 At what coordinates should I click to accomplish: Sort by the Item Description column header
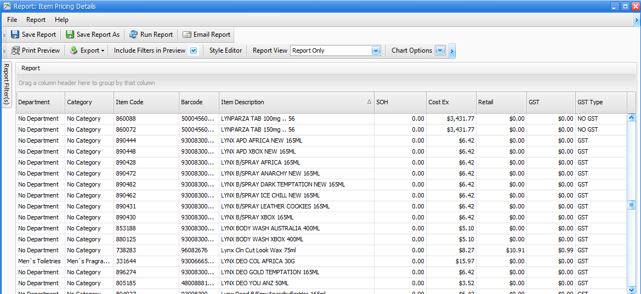(x=294, y=102)
